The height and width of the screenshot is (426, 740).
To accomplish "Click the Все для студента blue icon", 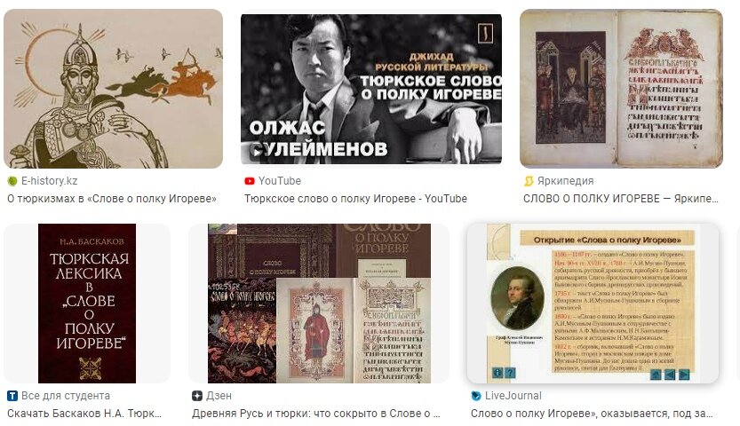I will 12,396.
